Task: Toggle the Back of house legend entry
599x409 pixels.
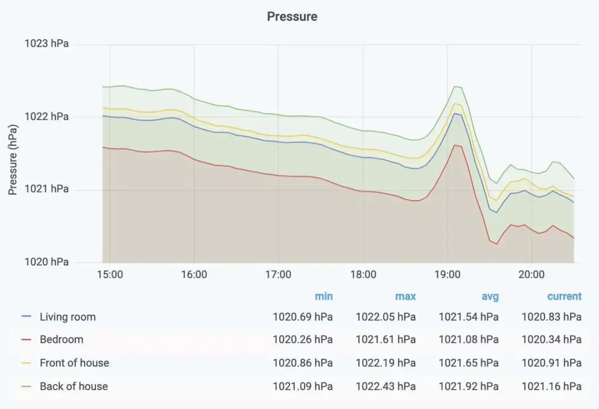Action: (74, 386)
